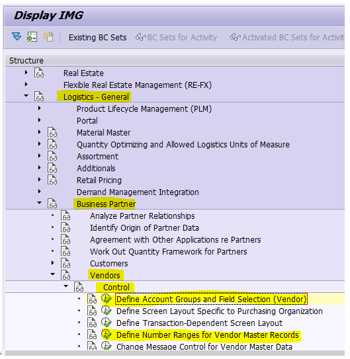This screenshot has height=359, width=350.
Task: Expand the Customers node
Action: [53, 263]
